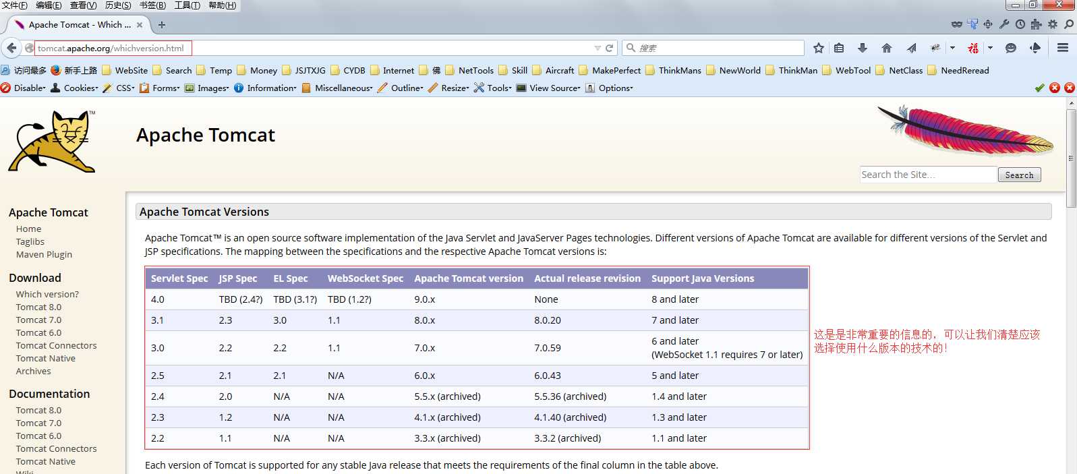Open the Outline dropdown menu

pos(401,88)
